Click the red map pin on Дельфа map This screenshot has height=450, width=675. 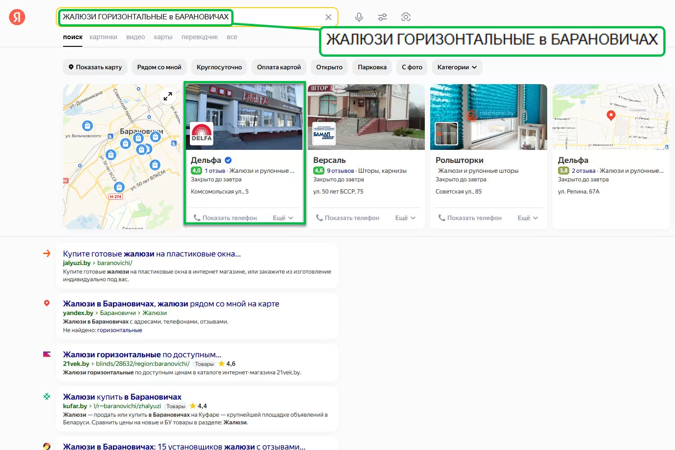pos(611,115)
